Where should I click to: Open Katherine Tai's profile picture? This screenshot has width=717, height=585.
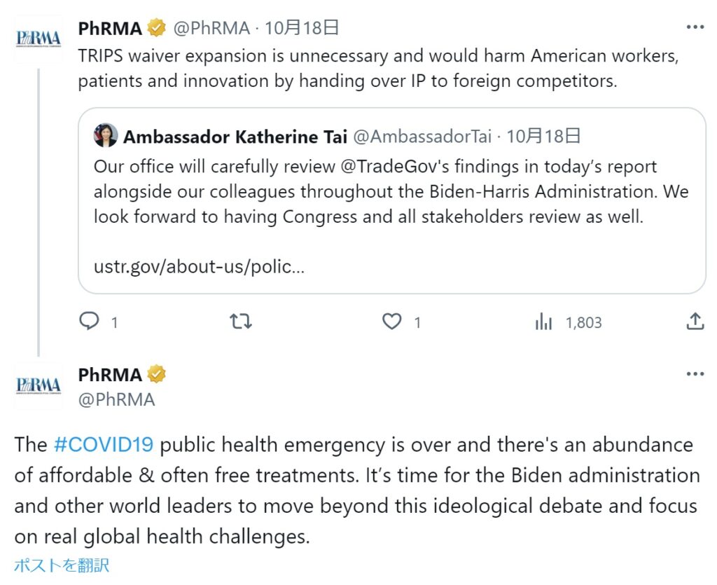(x=106, y=136)
